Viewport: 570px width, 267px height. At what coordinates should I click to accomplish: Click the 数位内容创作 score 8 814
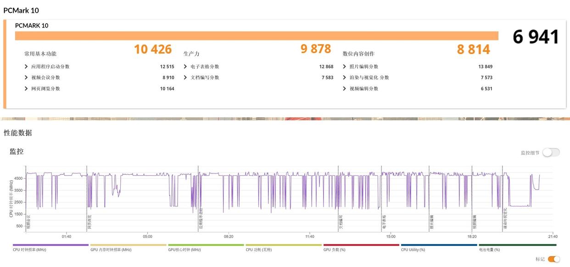click(x=474, y=49)
